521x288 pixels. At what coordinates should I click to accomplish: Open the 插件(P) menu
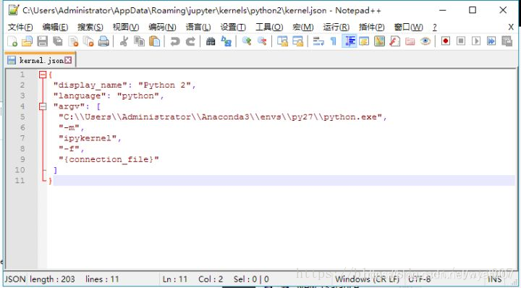(371, 27)
